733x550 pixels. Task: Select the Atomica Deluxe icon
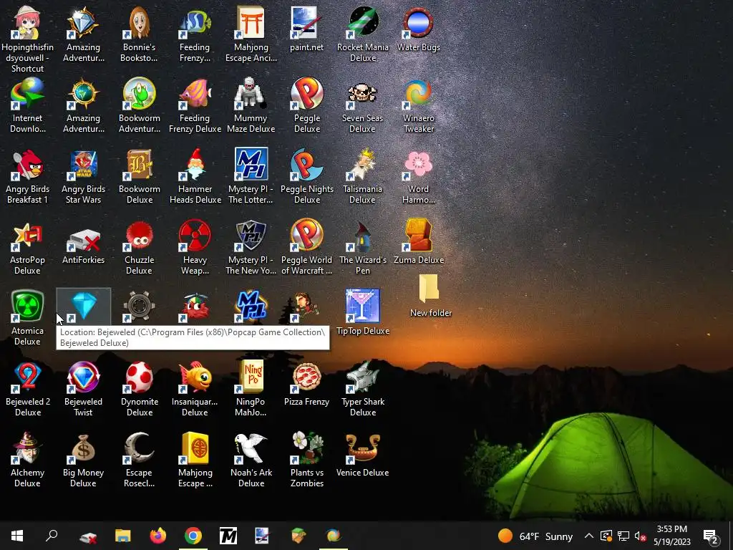27,307
